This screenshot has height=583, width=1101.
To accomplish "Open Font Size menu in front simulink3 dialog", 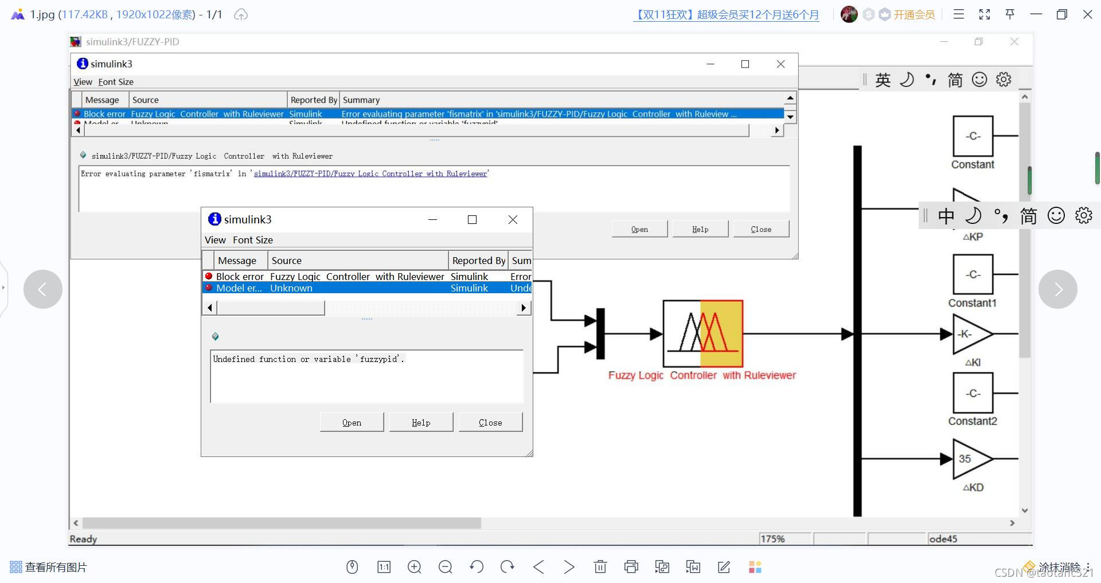I will click(x=253, y=240).
